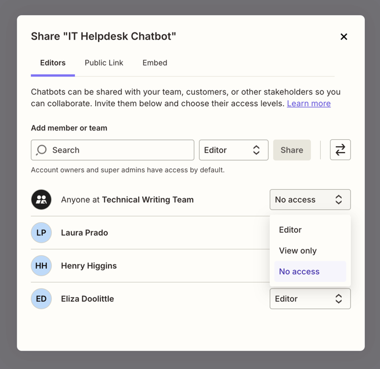Click the Technical Writing Team group icon
Screen dimensions: 380x369
pos(41,200)
